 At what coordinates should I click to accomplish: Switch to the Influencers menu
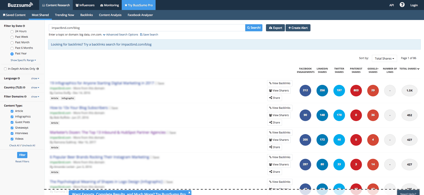tap(85, 5)
